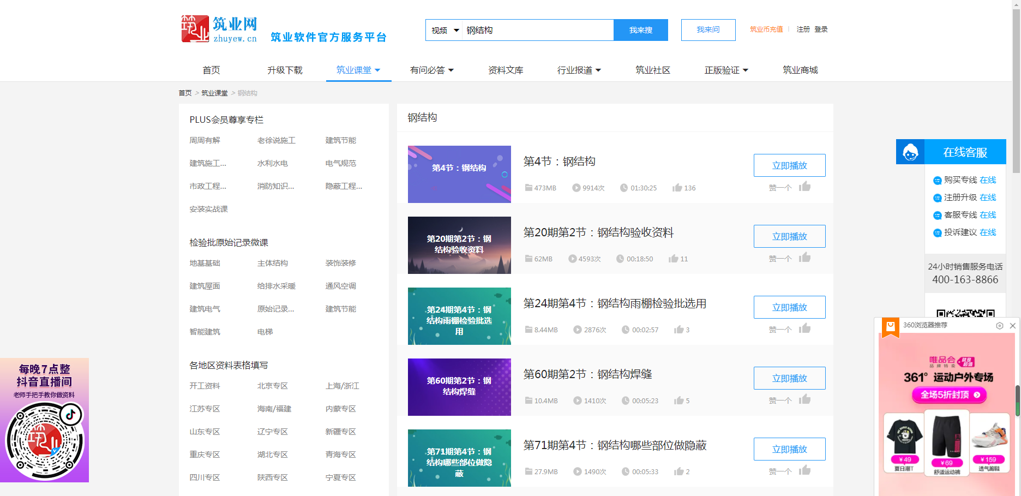Click 赞一个 for 第4节：钢结构
Image resolution: width=1021 pixels, height=496 pixels.
point(780,188)
